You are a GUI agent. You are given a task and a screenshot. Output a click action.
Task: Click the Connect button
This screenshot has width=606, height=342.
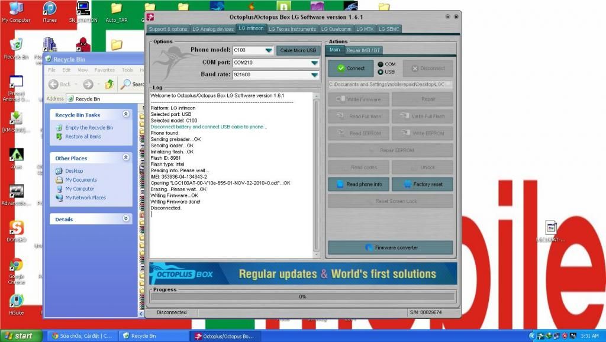351,69
